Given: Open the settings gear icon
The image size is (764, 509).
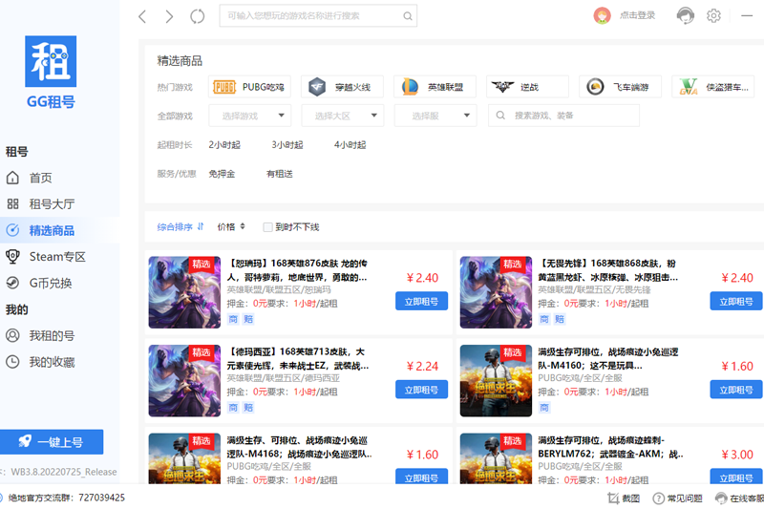Looking at the screenshot, I should click(x=713, y=15).
